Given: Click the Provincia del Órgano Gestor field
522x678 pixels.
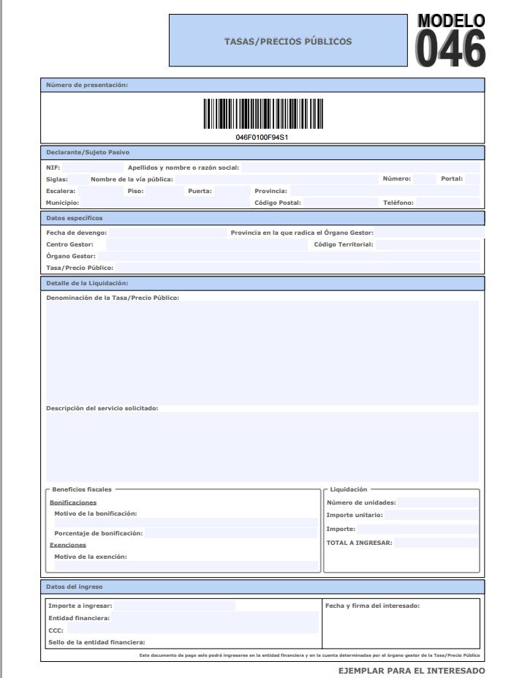Looking at the screenshot, I should (429, 233).
